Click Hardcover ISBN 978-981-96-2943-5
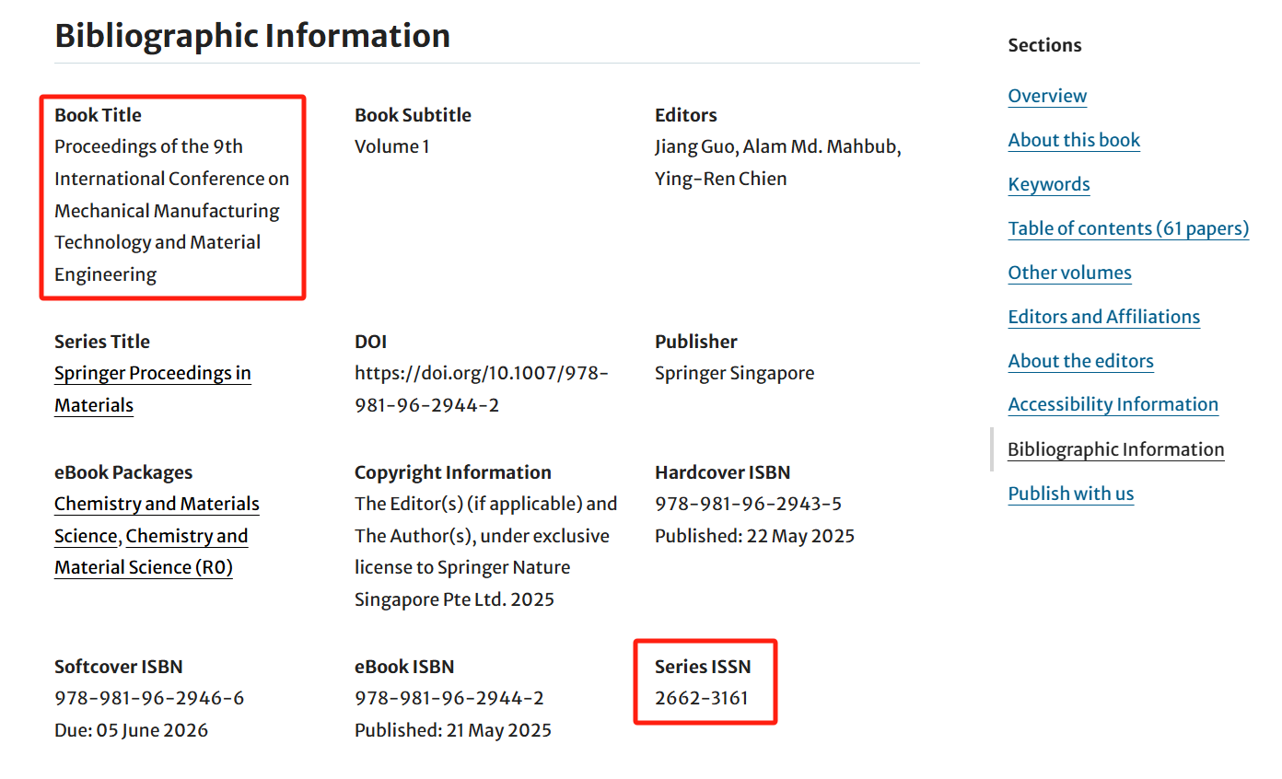Screen dimensions: 1282x779 pos(748,504)
